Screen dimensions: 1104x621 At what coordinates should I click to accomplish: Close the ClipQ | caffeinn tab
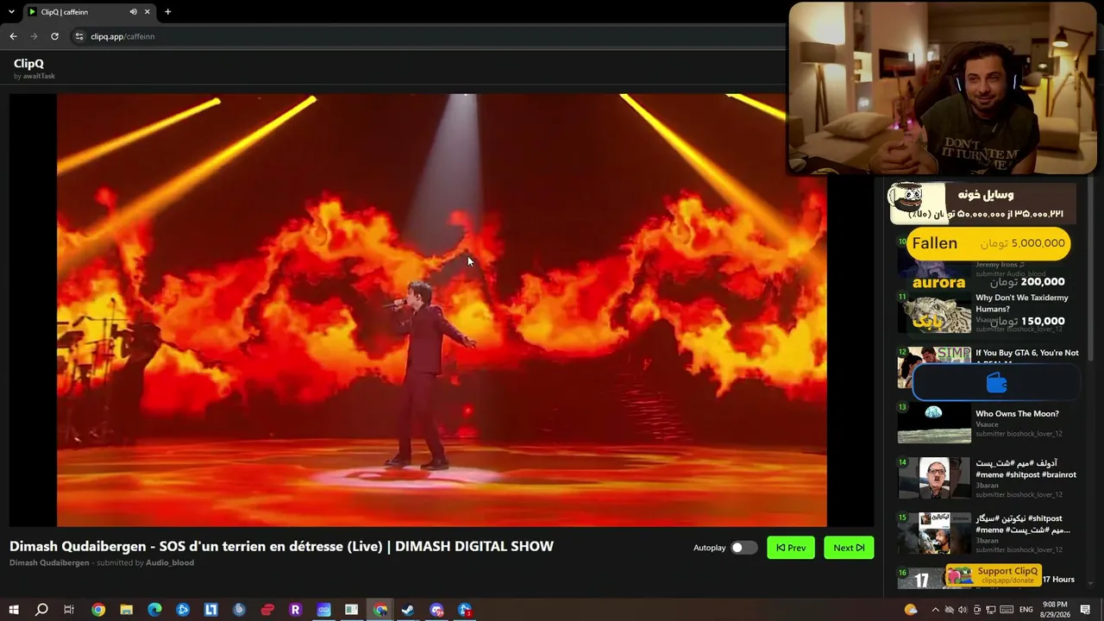tap(147, 12)
